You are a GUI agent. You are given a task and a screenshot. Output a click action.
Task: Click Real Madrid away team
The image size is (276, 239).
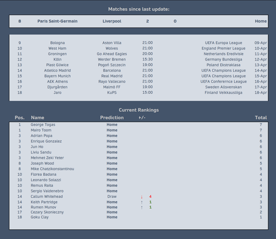(112, 76)
